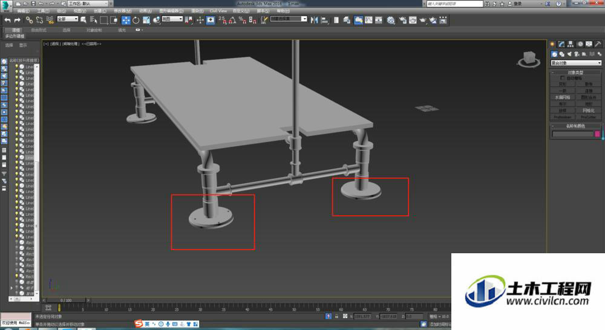Toggle Window/Crossing selection mode

[x=114, y=20]
